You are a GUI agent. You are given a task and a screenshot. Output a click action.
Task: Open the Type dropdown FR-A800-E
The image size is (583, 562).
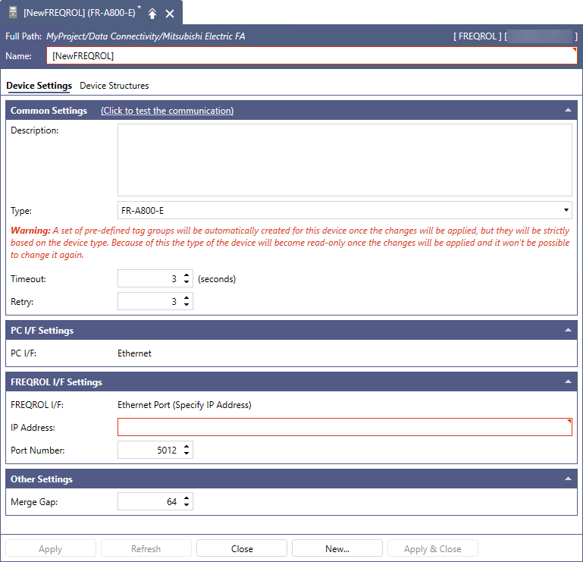tap(345, 211)
